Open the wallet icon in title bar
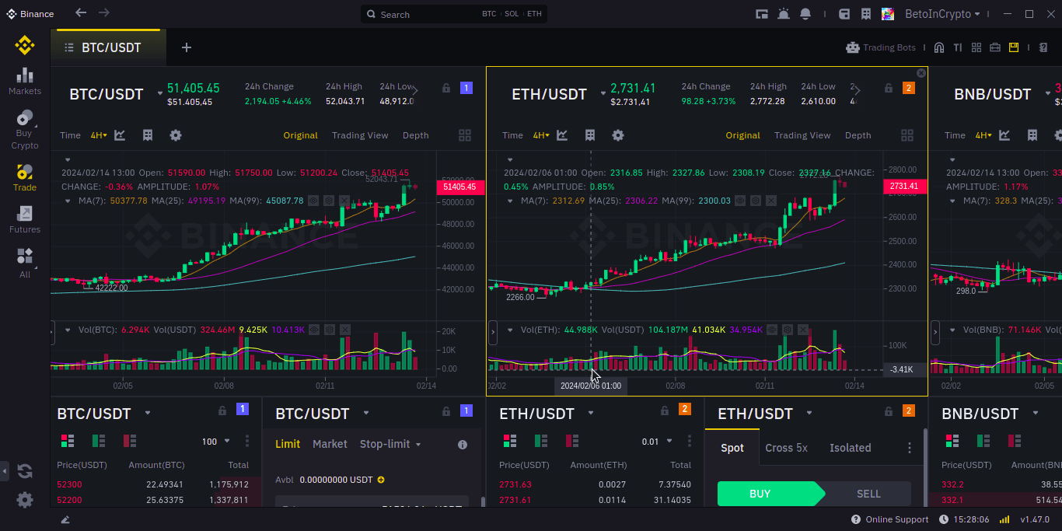This screenshot has height=531, width=1062. (x=844, y=14)
